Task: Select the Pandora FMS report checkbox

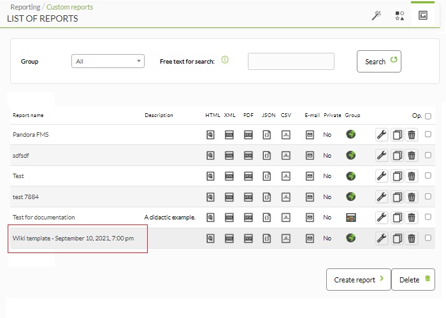Action: click(428, 134)
